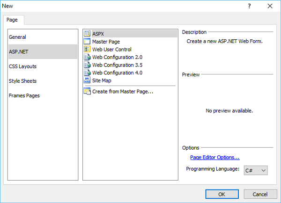Open the Style Sheets category
Screen dimensions: 281x203
pyautogui.click(x=22, y=81)
